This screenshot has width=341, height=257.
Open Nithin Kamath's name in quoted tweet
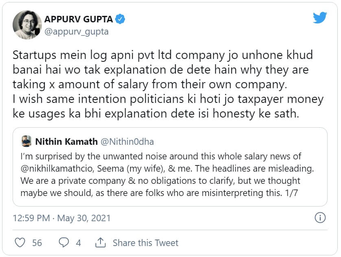pyautogui.click(x=66, y=142)
